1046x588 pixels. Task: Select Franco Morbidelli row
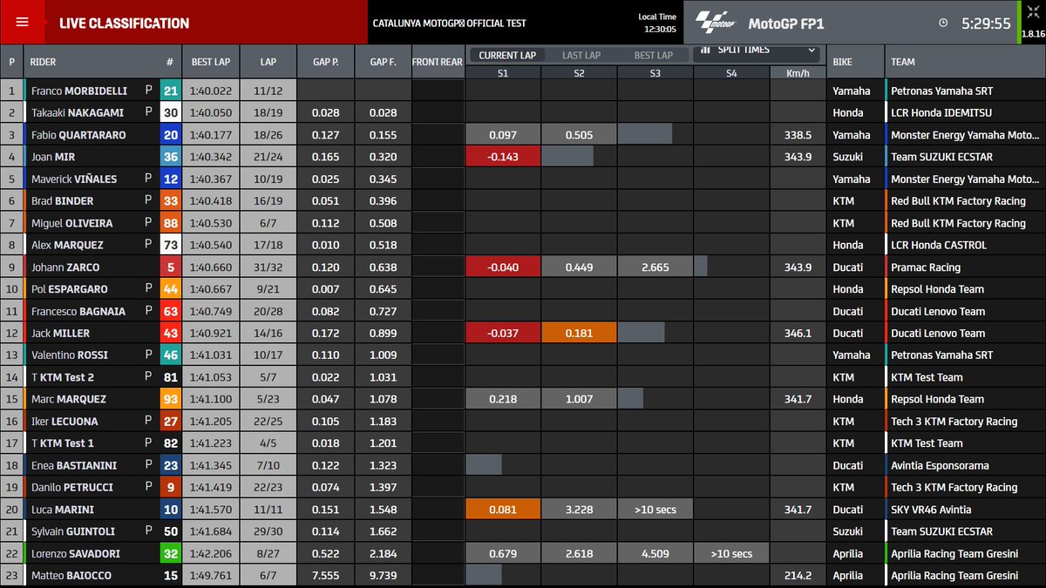tap(523, 91)
